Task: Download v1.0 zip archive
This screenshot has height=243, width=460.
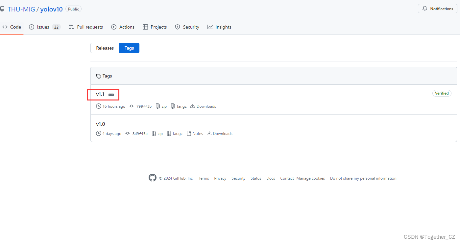Action: tap(157, 134)
